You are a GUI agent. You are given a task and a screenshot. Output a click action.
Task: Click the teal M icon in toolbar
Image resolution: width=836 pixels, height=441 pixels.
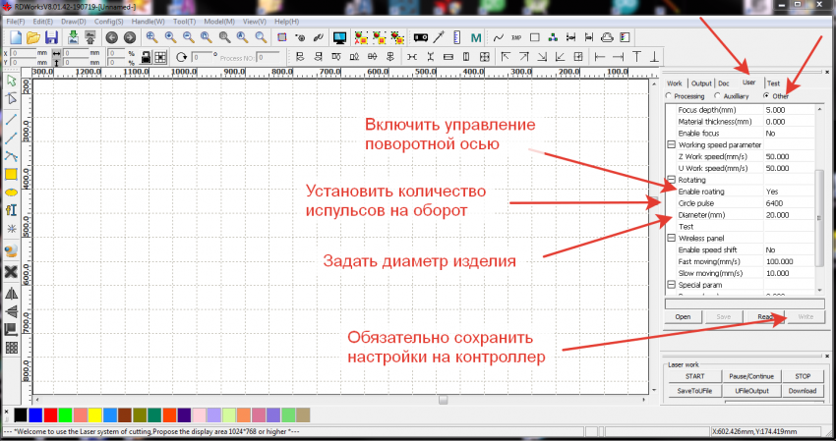pos(476,38)
